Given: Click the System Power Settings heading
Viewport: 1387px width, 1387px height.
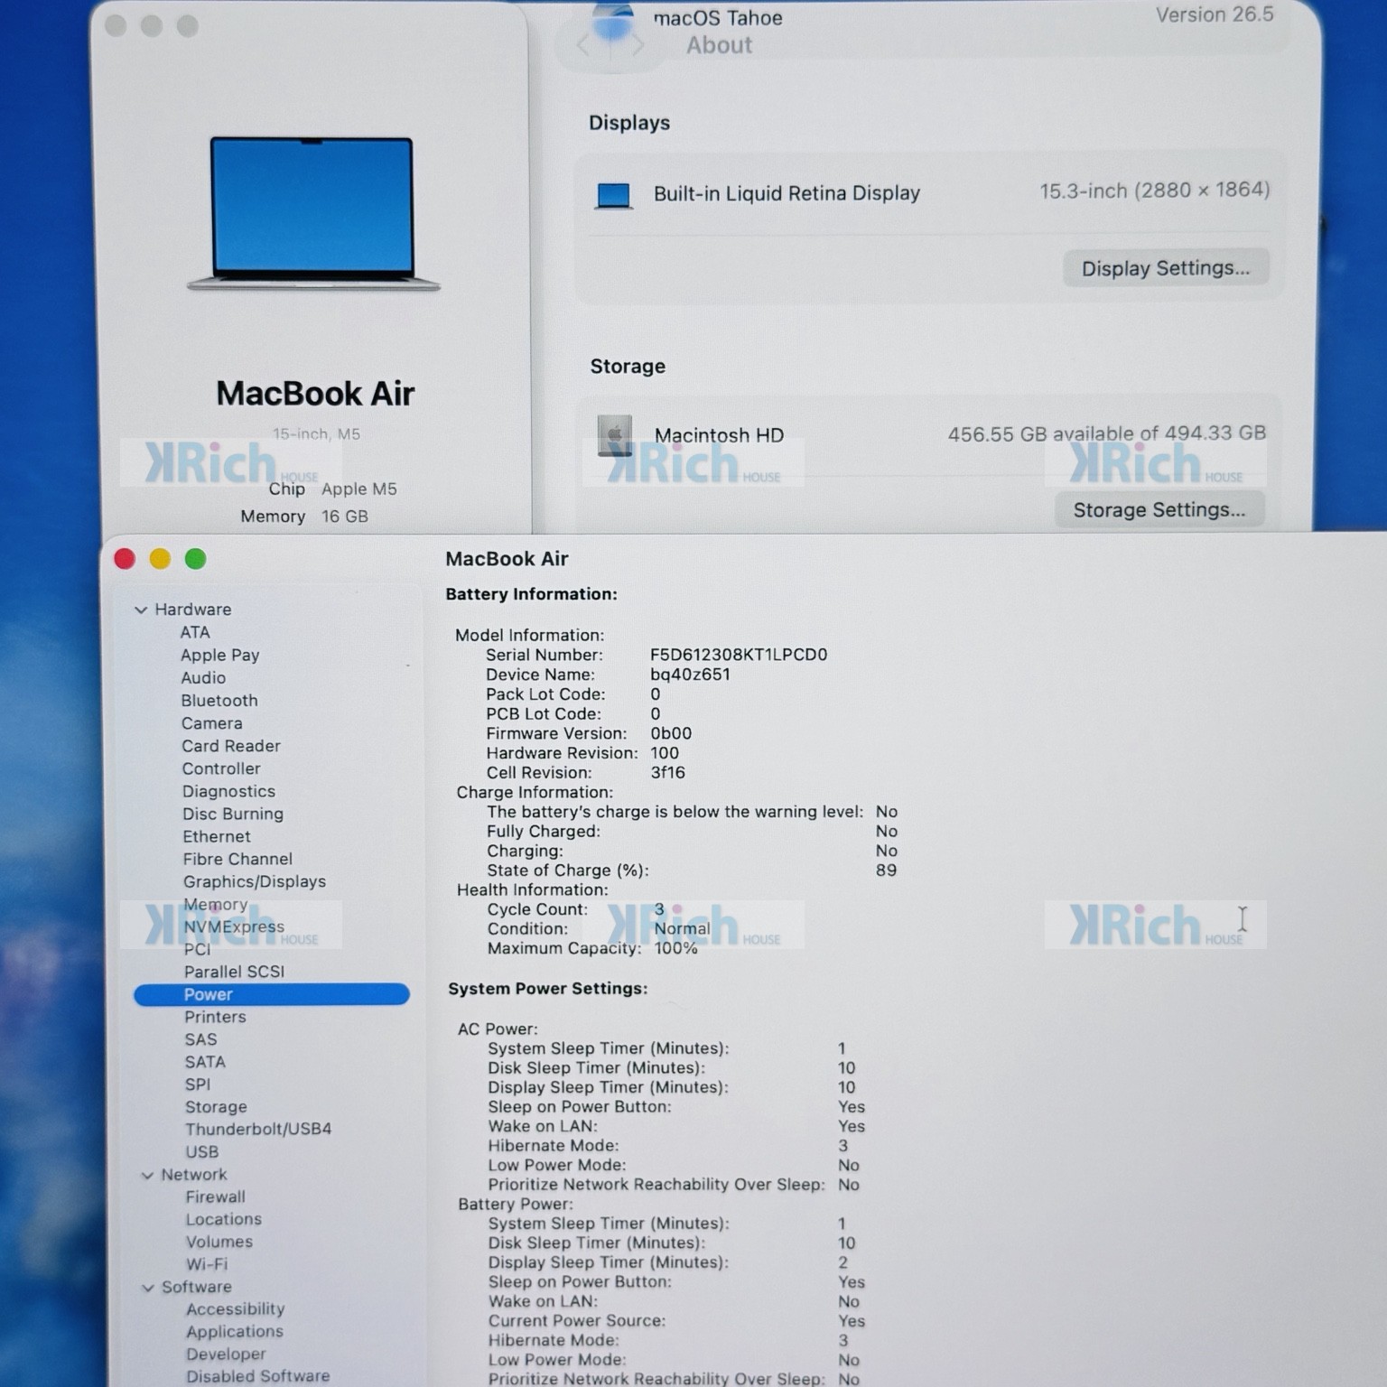Looking at the screenshot, I should [x=547, y=990].
